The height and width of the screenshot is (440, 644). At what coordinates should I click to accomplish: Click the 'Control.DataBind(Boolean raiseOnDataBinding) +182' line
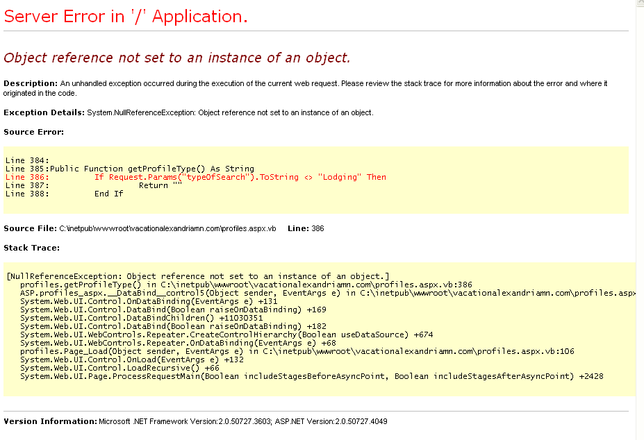click(x=173, y=326)
